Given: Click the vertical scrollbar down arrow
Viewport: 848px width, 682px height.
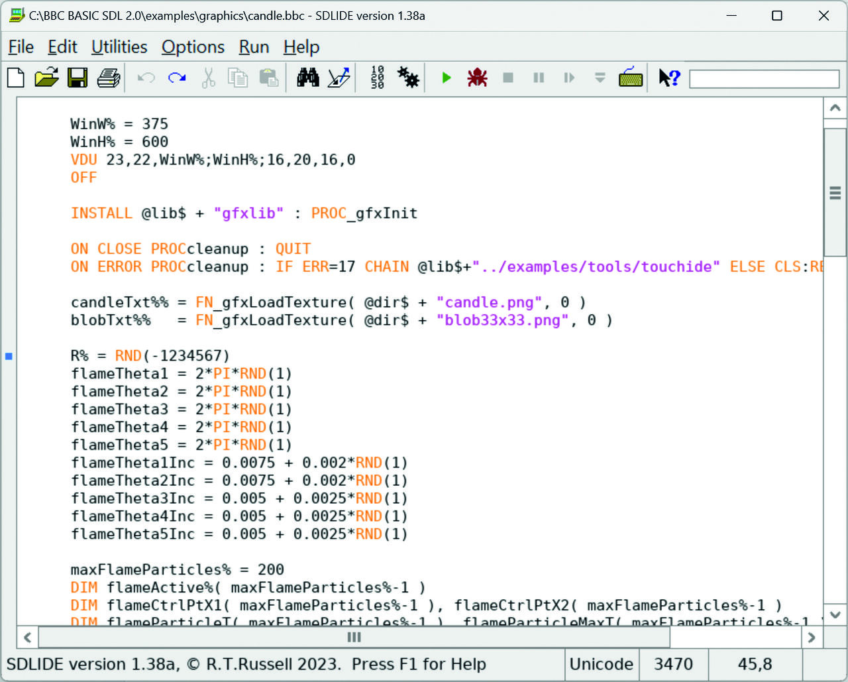Looking at the screenshot, I should click(835, 614).
